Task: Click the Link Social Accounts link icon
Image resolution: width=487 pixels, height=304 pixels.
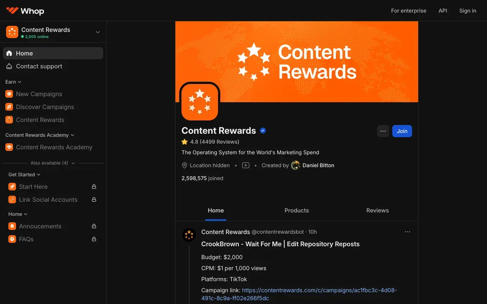Action: point(12,199)
